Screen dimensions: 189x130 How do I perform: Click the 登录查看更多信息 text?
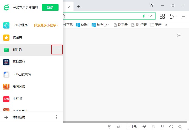[25, 7]
